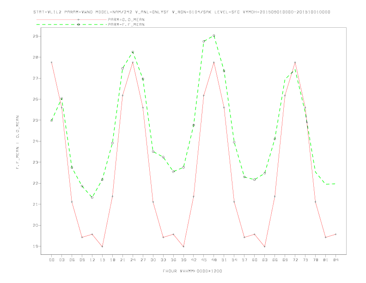Click x-axis hour label 33
Image resolution: width=366 pixels, height=283 pixels.
point(163,260)
